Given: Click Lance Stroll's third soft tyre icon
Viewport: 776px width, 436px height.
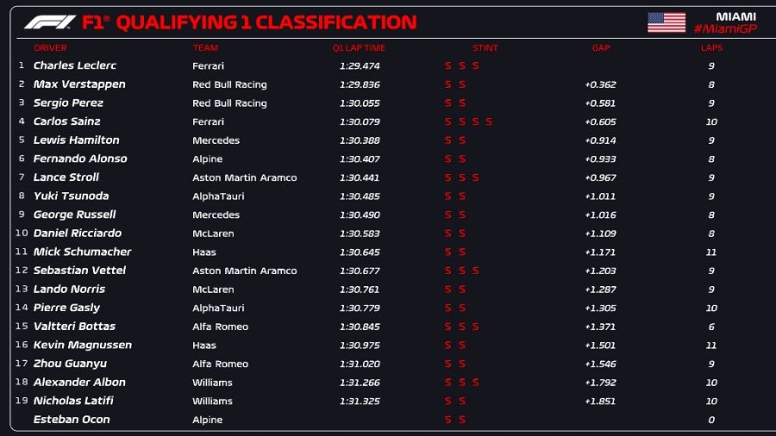Looking at the screenshot, I should coord(475,178).
